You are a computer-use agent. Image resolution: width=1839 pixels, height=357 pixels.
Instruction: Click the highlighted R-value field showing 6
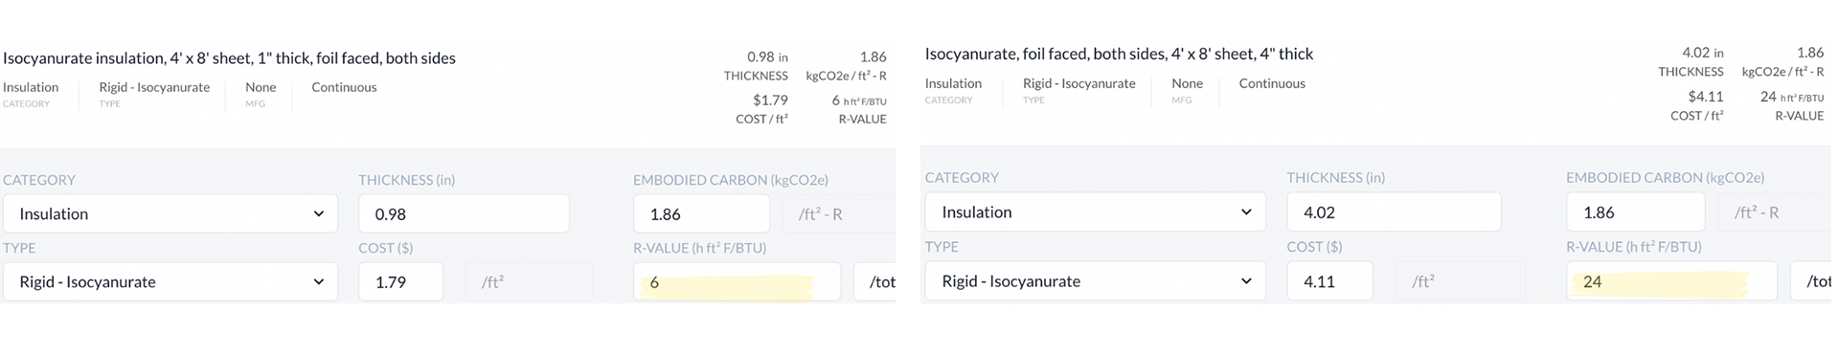(x=737, y=281)
